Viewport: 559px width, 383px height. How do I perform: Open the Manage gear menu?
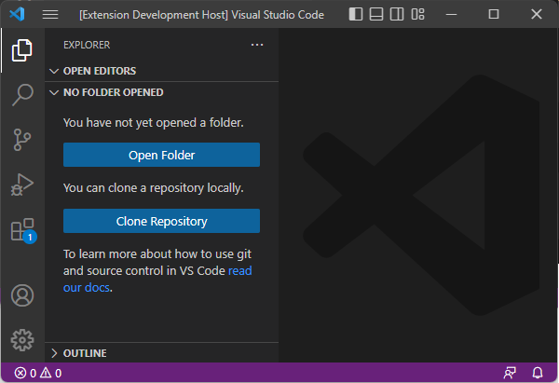tap(22, 340)
